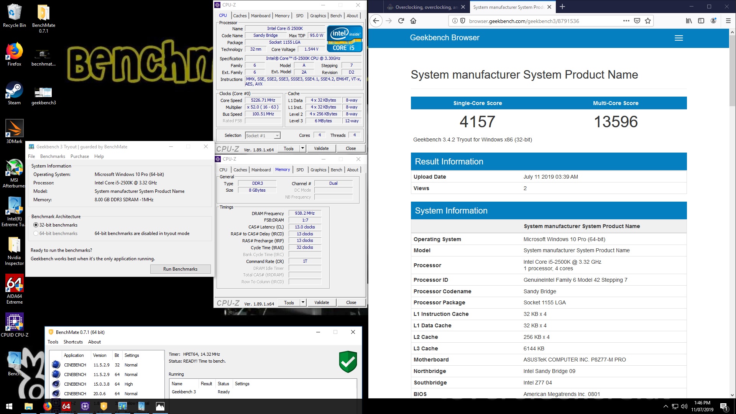The width and height of the screenshot is (736, 414).
Task: Select 64-bit benchmarks radio button
Action: 36,233
